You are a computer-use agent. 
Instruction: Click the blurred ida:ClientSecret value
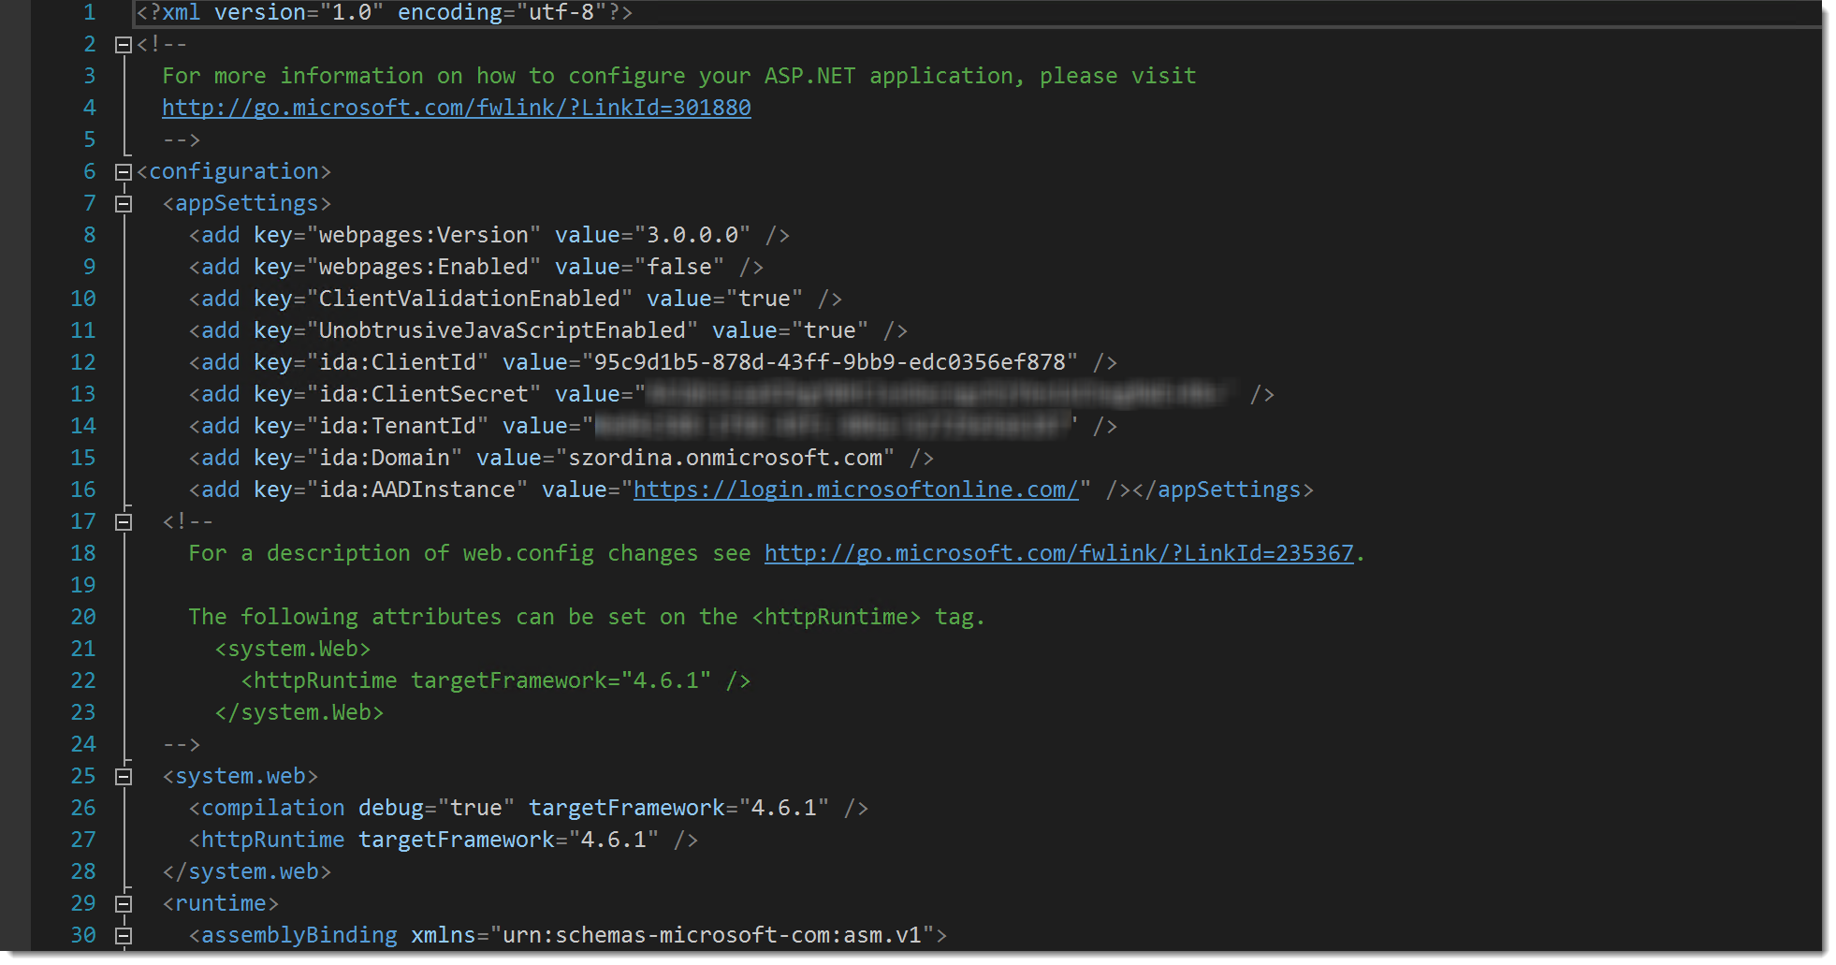(936, 394)
